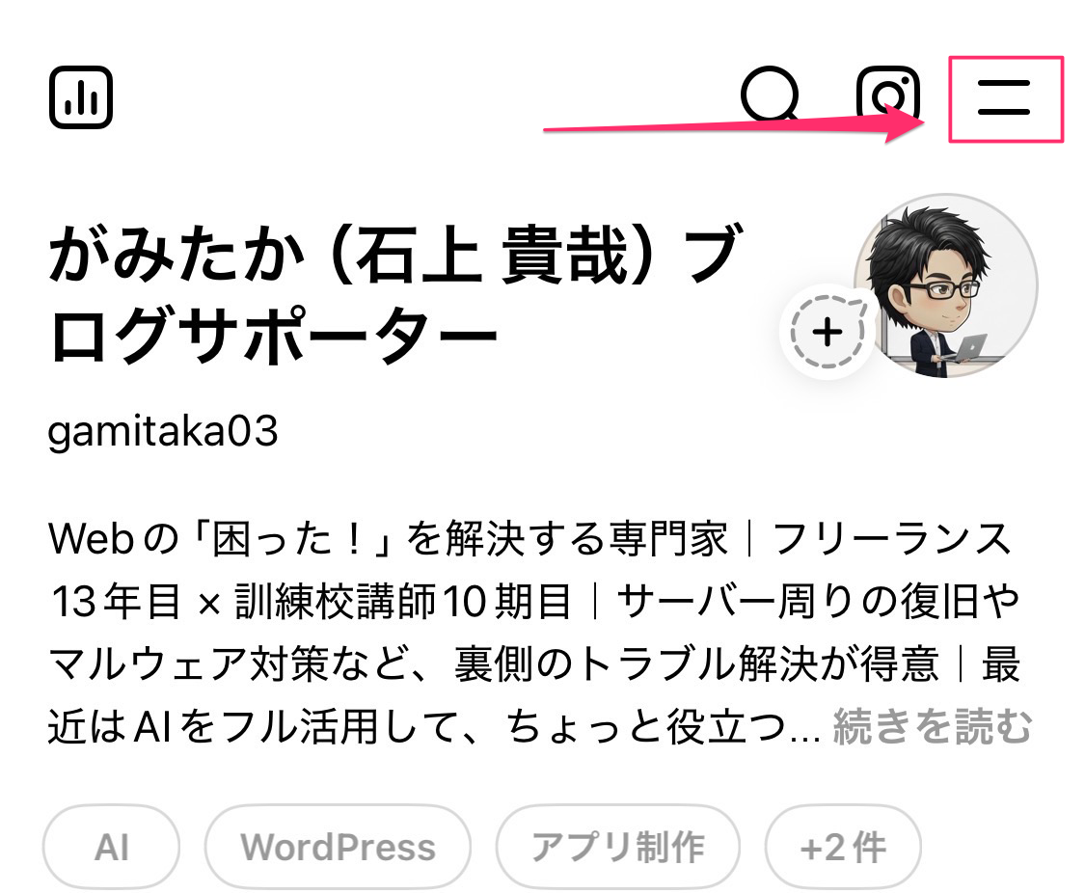Open the insights bar chart icon
Screen dimensions: 1085x893
click(x=81, y=97)
